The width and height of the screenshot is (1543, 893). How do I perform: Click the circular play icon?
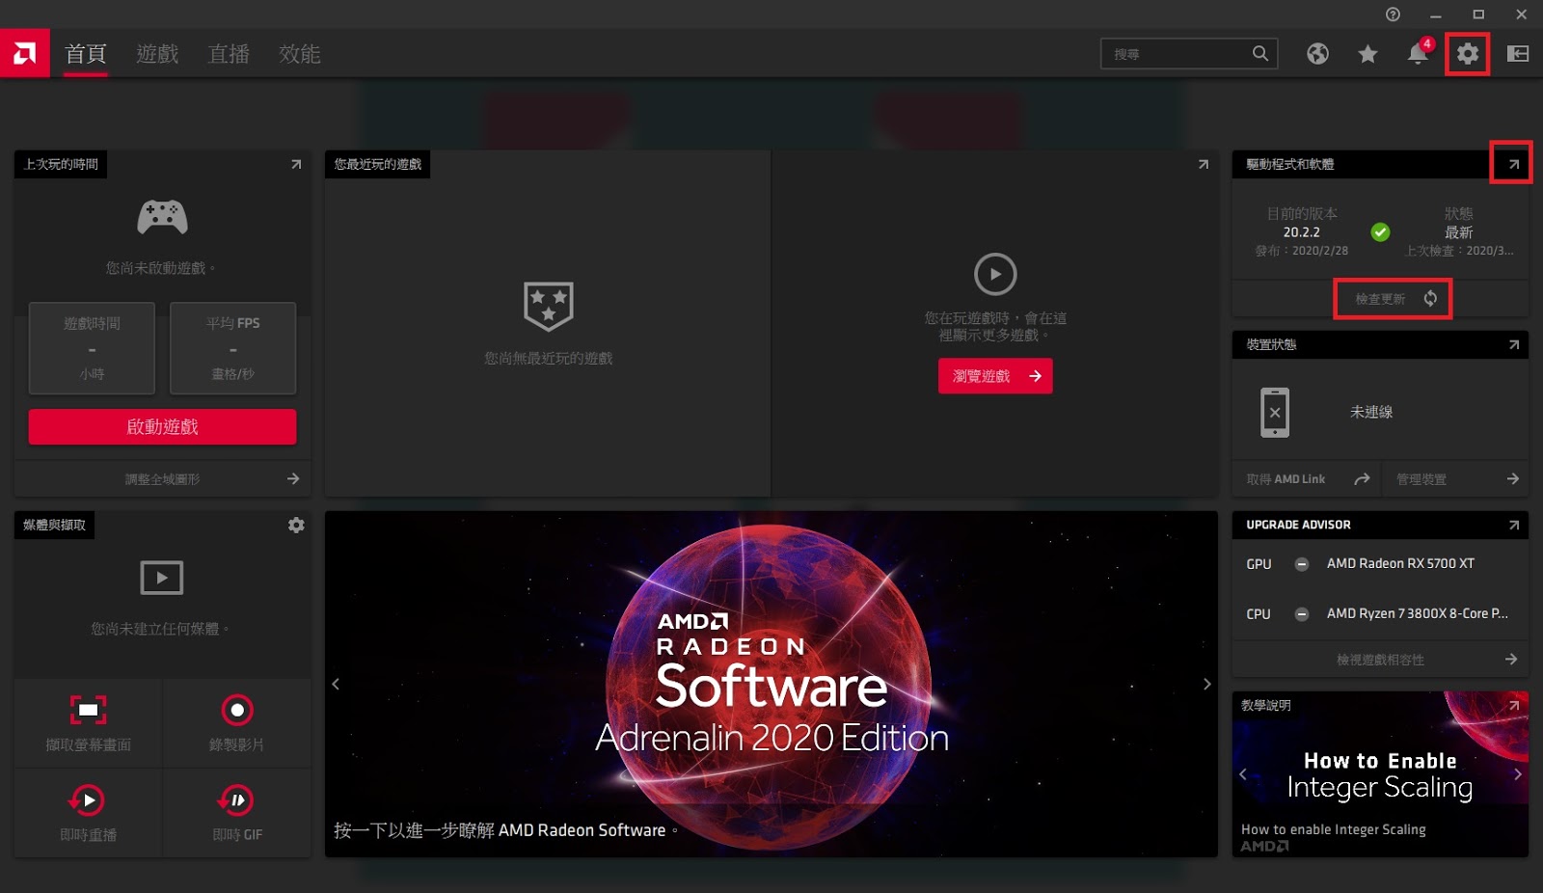tap(995, 274)
